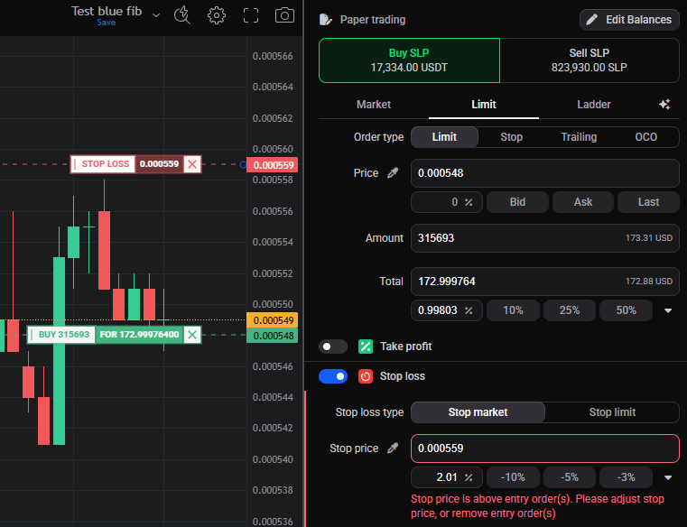Viewport: 687px width, 527px height.
Task: Set stop price to -5%
Action: [x=570, y=477]
